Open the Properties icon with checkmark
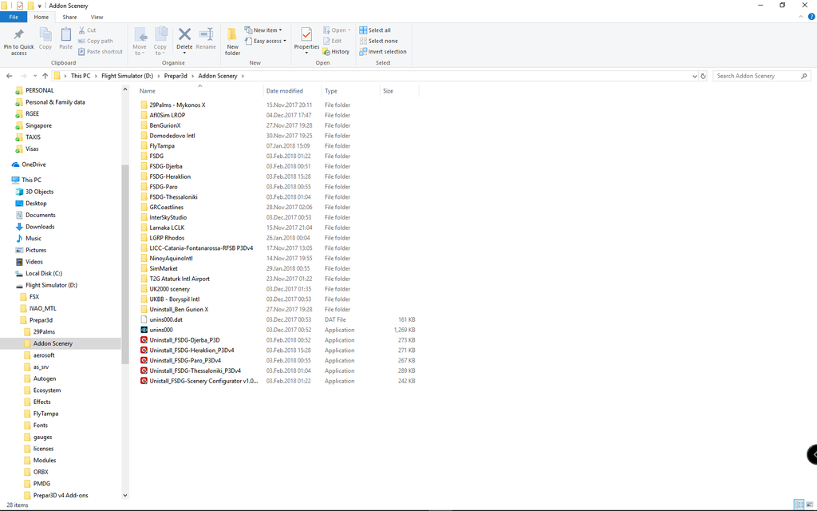This screenshot has height=511, width=817. (x=306, y=35)
